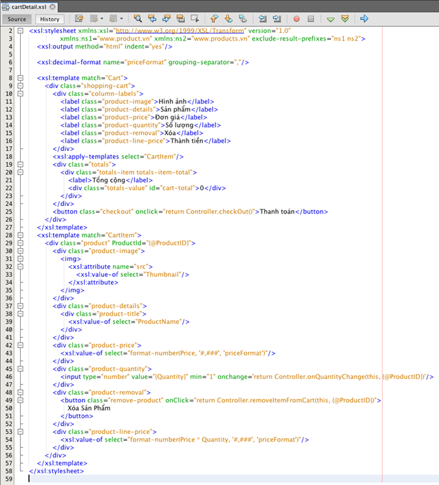The image size is (439, 485).
Task: Click the "Thumbnail" select value on line 33
Action: pyautogui.click(x=162, y=274)
